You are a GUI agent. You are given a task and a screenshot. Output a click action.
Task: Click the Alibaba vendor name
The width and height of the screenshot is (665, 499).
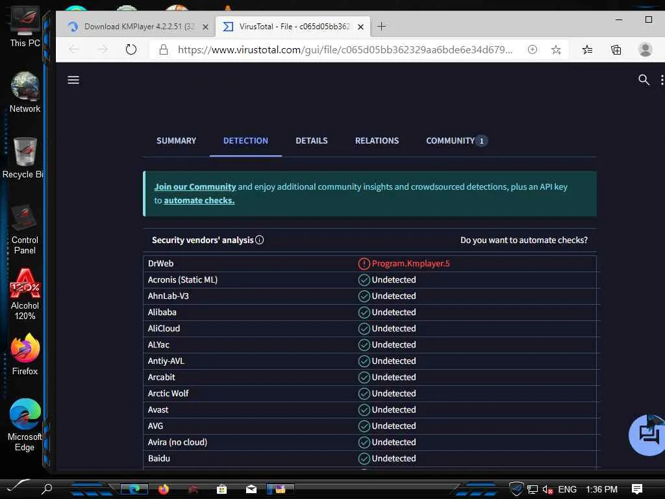coord(162,313)
